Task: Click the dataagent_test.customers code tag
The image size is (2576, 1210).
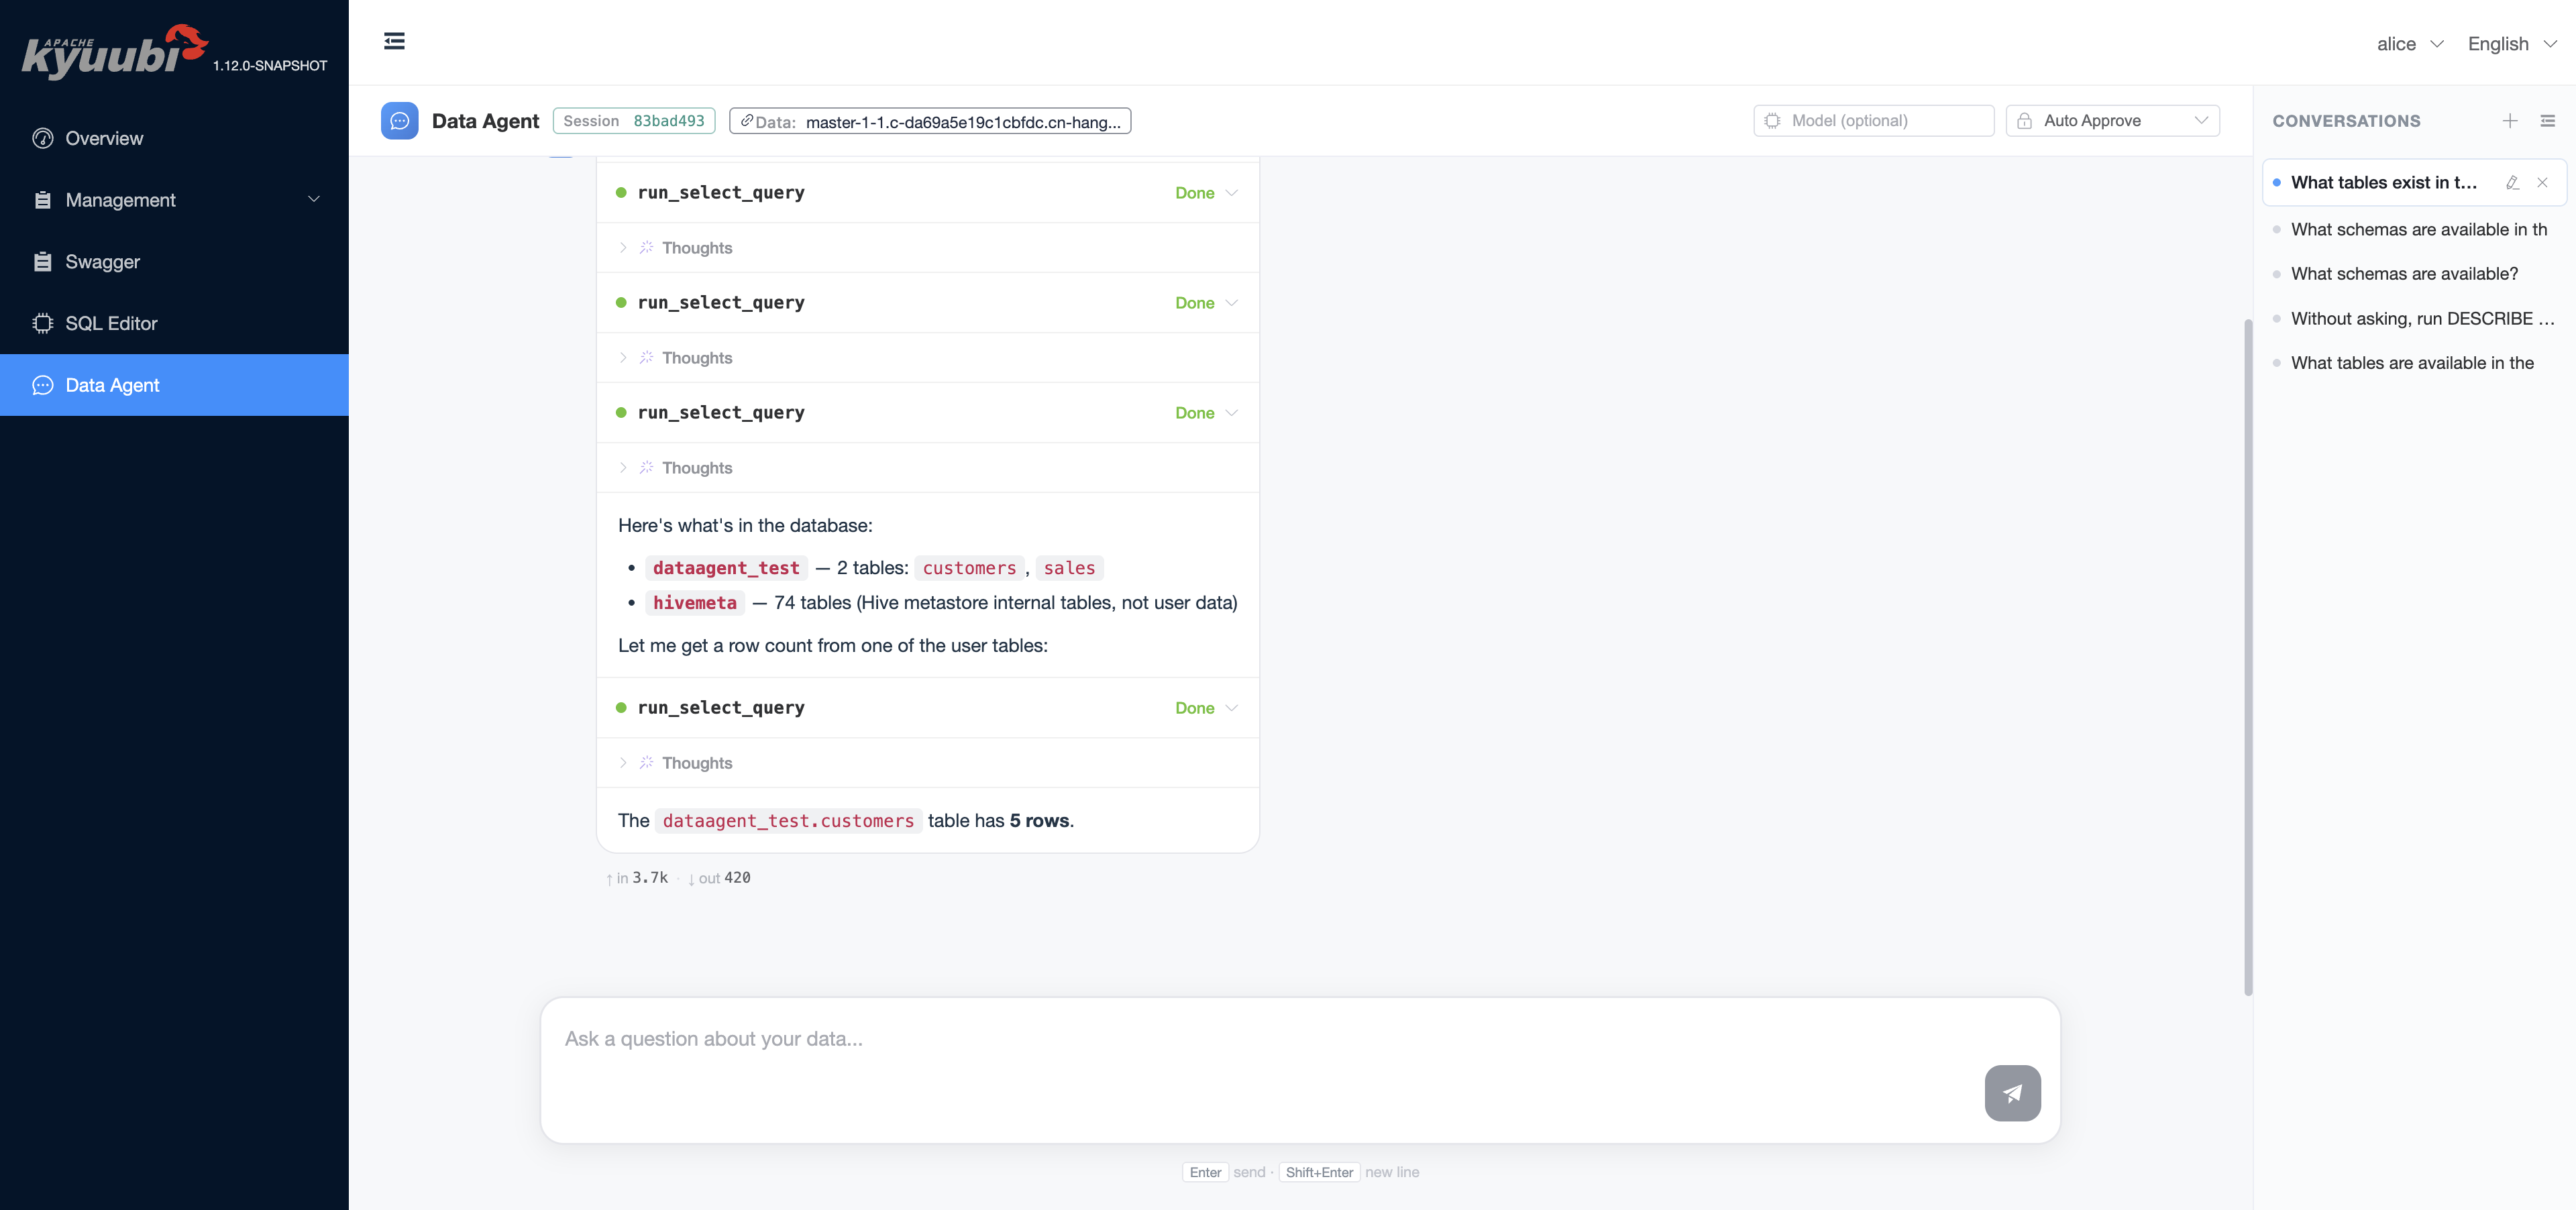Action: 788,821
